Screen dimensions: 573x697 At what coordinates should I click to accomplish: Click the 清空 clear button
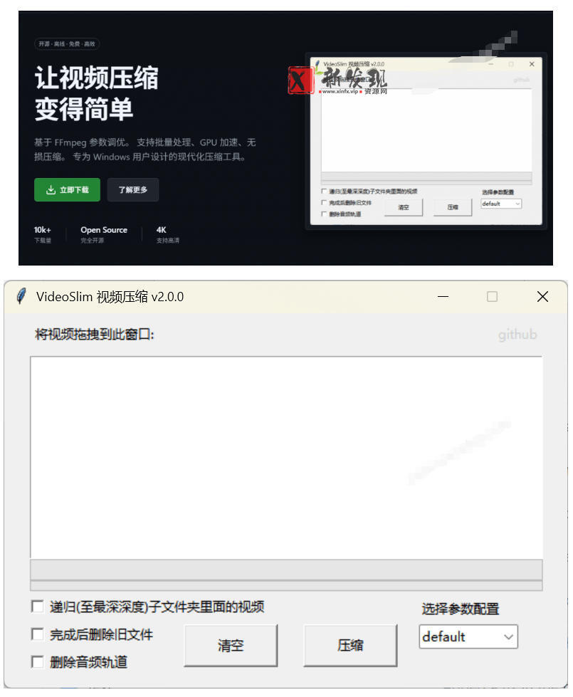(x=231, y=646)
